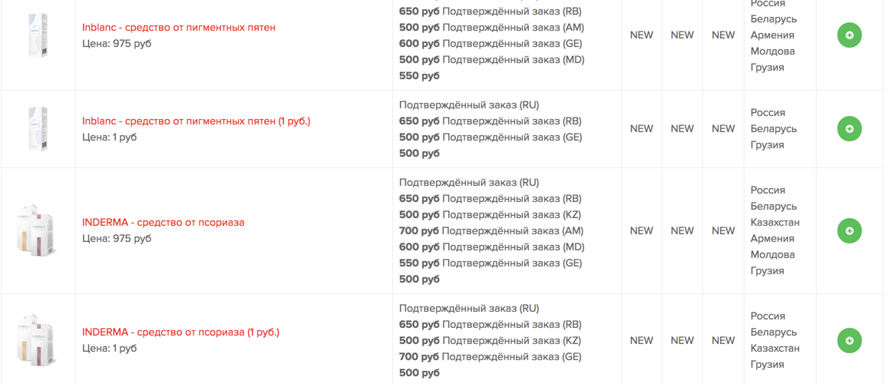Add INDERMA (1 руб.) offer with plus icon

(x=849, y=341)
